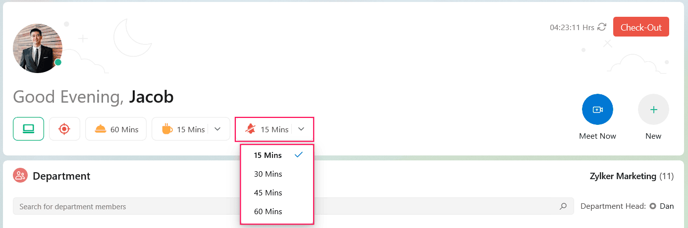
Task: Open department head Dan's profile
Action: (x=666, y=206)
